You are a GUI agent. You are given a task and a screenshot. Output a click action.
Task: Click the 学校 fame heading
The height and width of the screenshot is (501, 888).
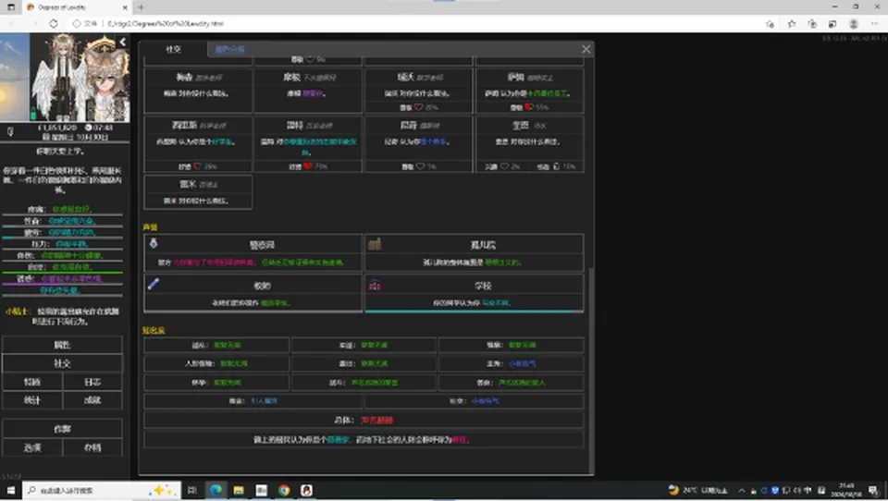[x=483, y=286]
